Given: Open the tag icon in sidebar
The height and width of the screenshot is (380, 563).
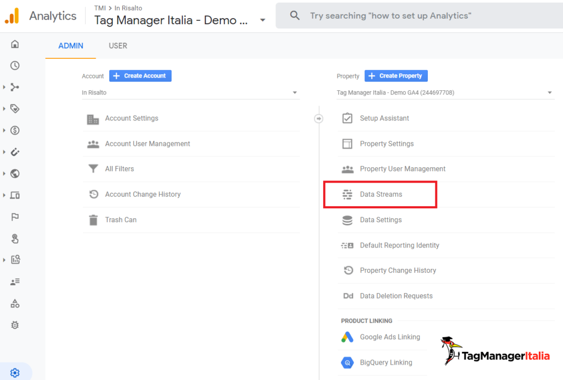Looking at the screenshot, I should point(15,108).
